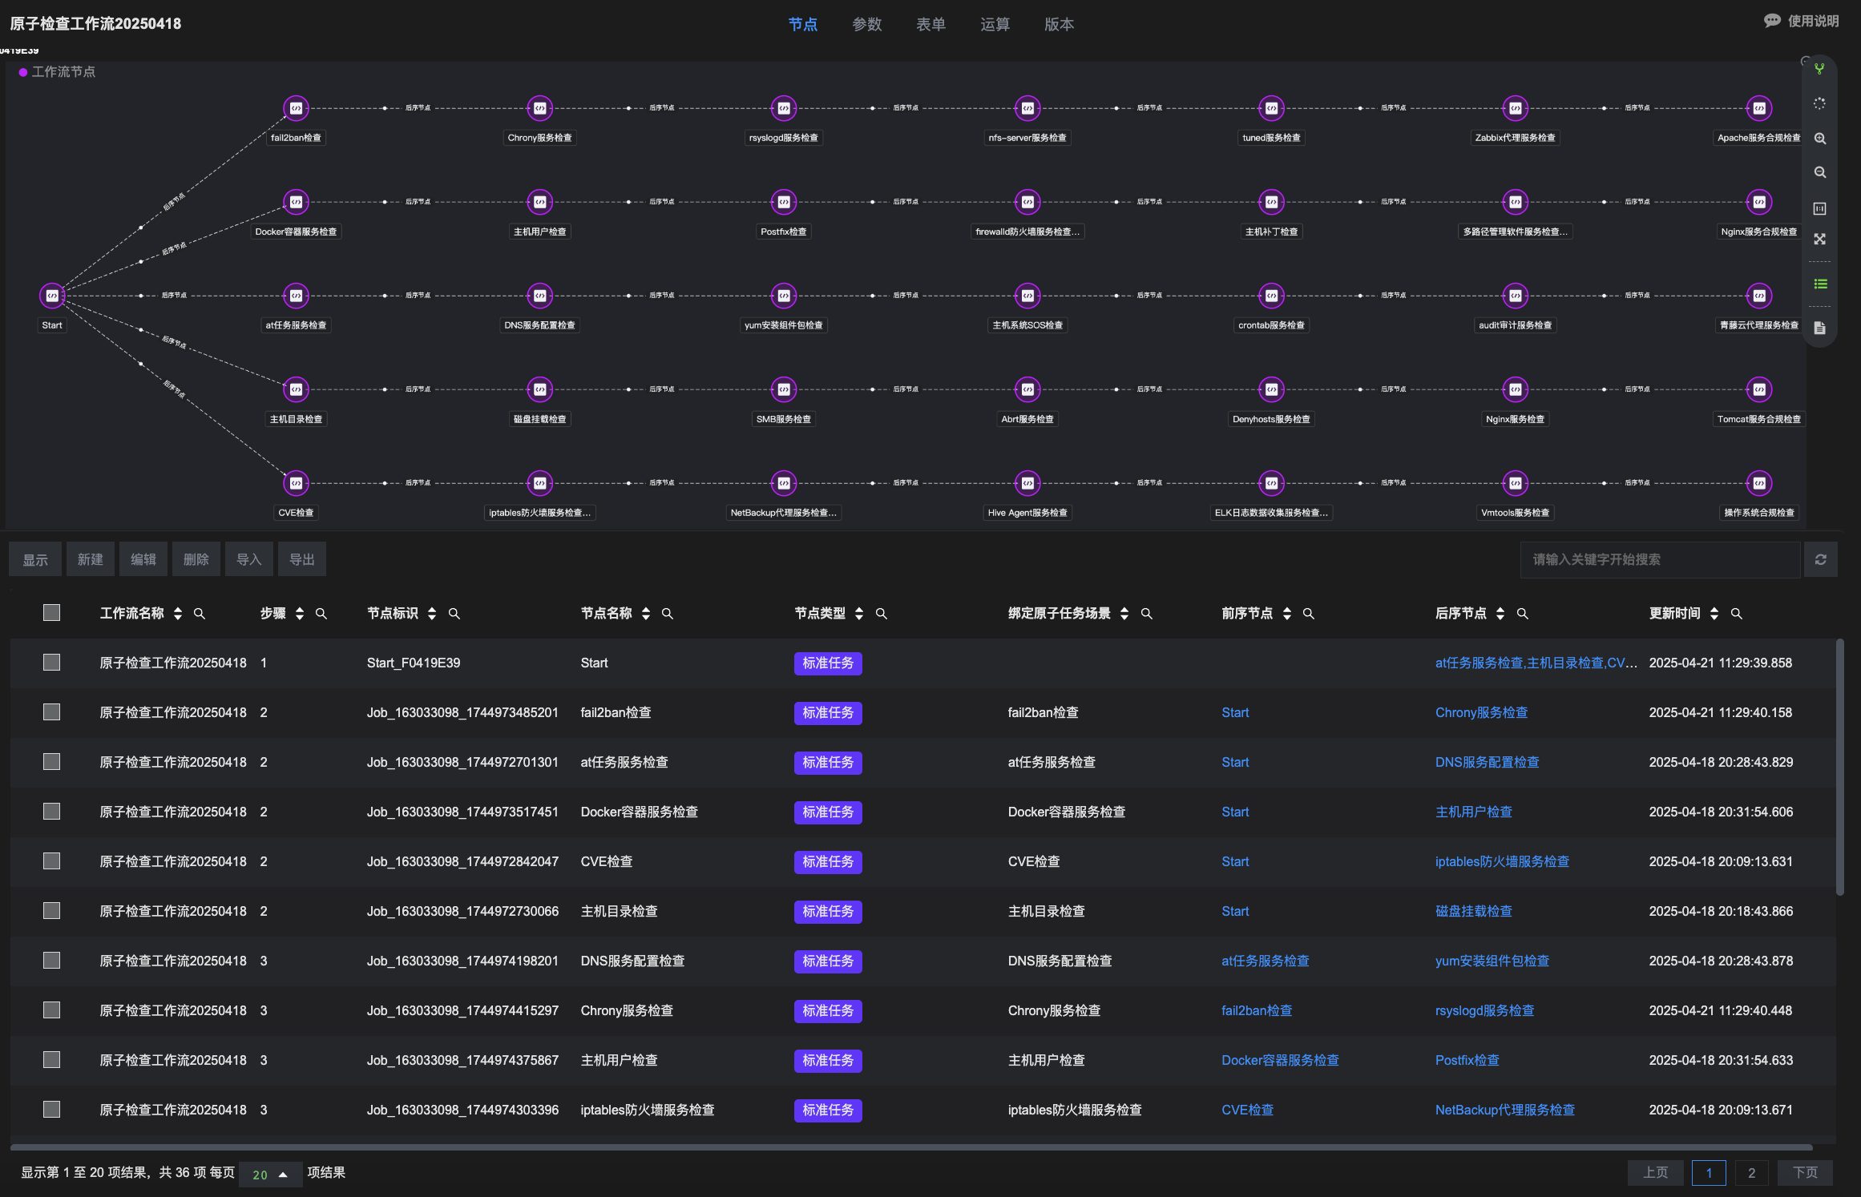Reset canvas to 1:1 scale
Viewport: 1861px width, 1197px height.
click(x=1819, y=208)
